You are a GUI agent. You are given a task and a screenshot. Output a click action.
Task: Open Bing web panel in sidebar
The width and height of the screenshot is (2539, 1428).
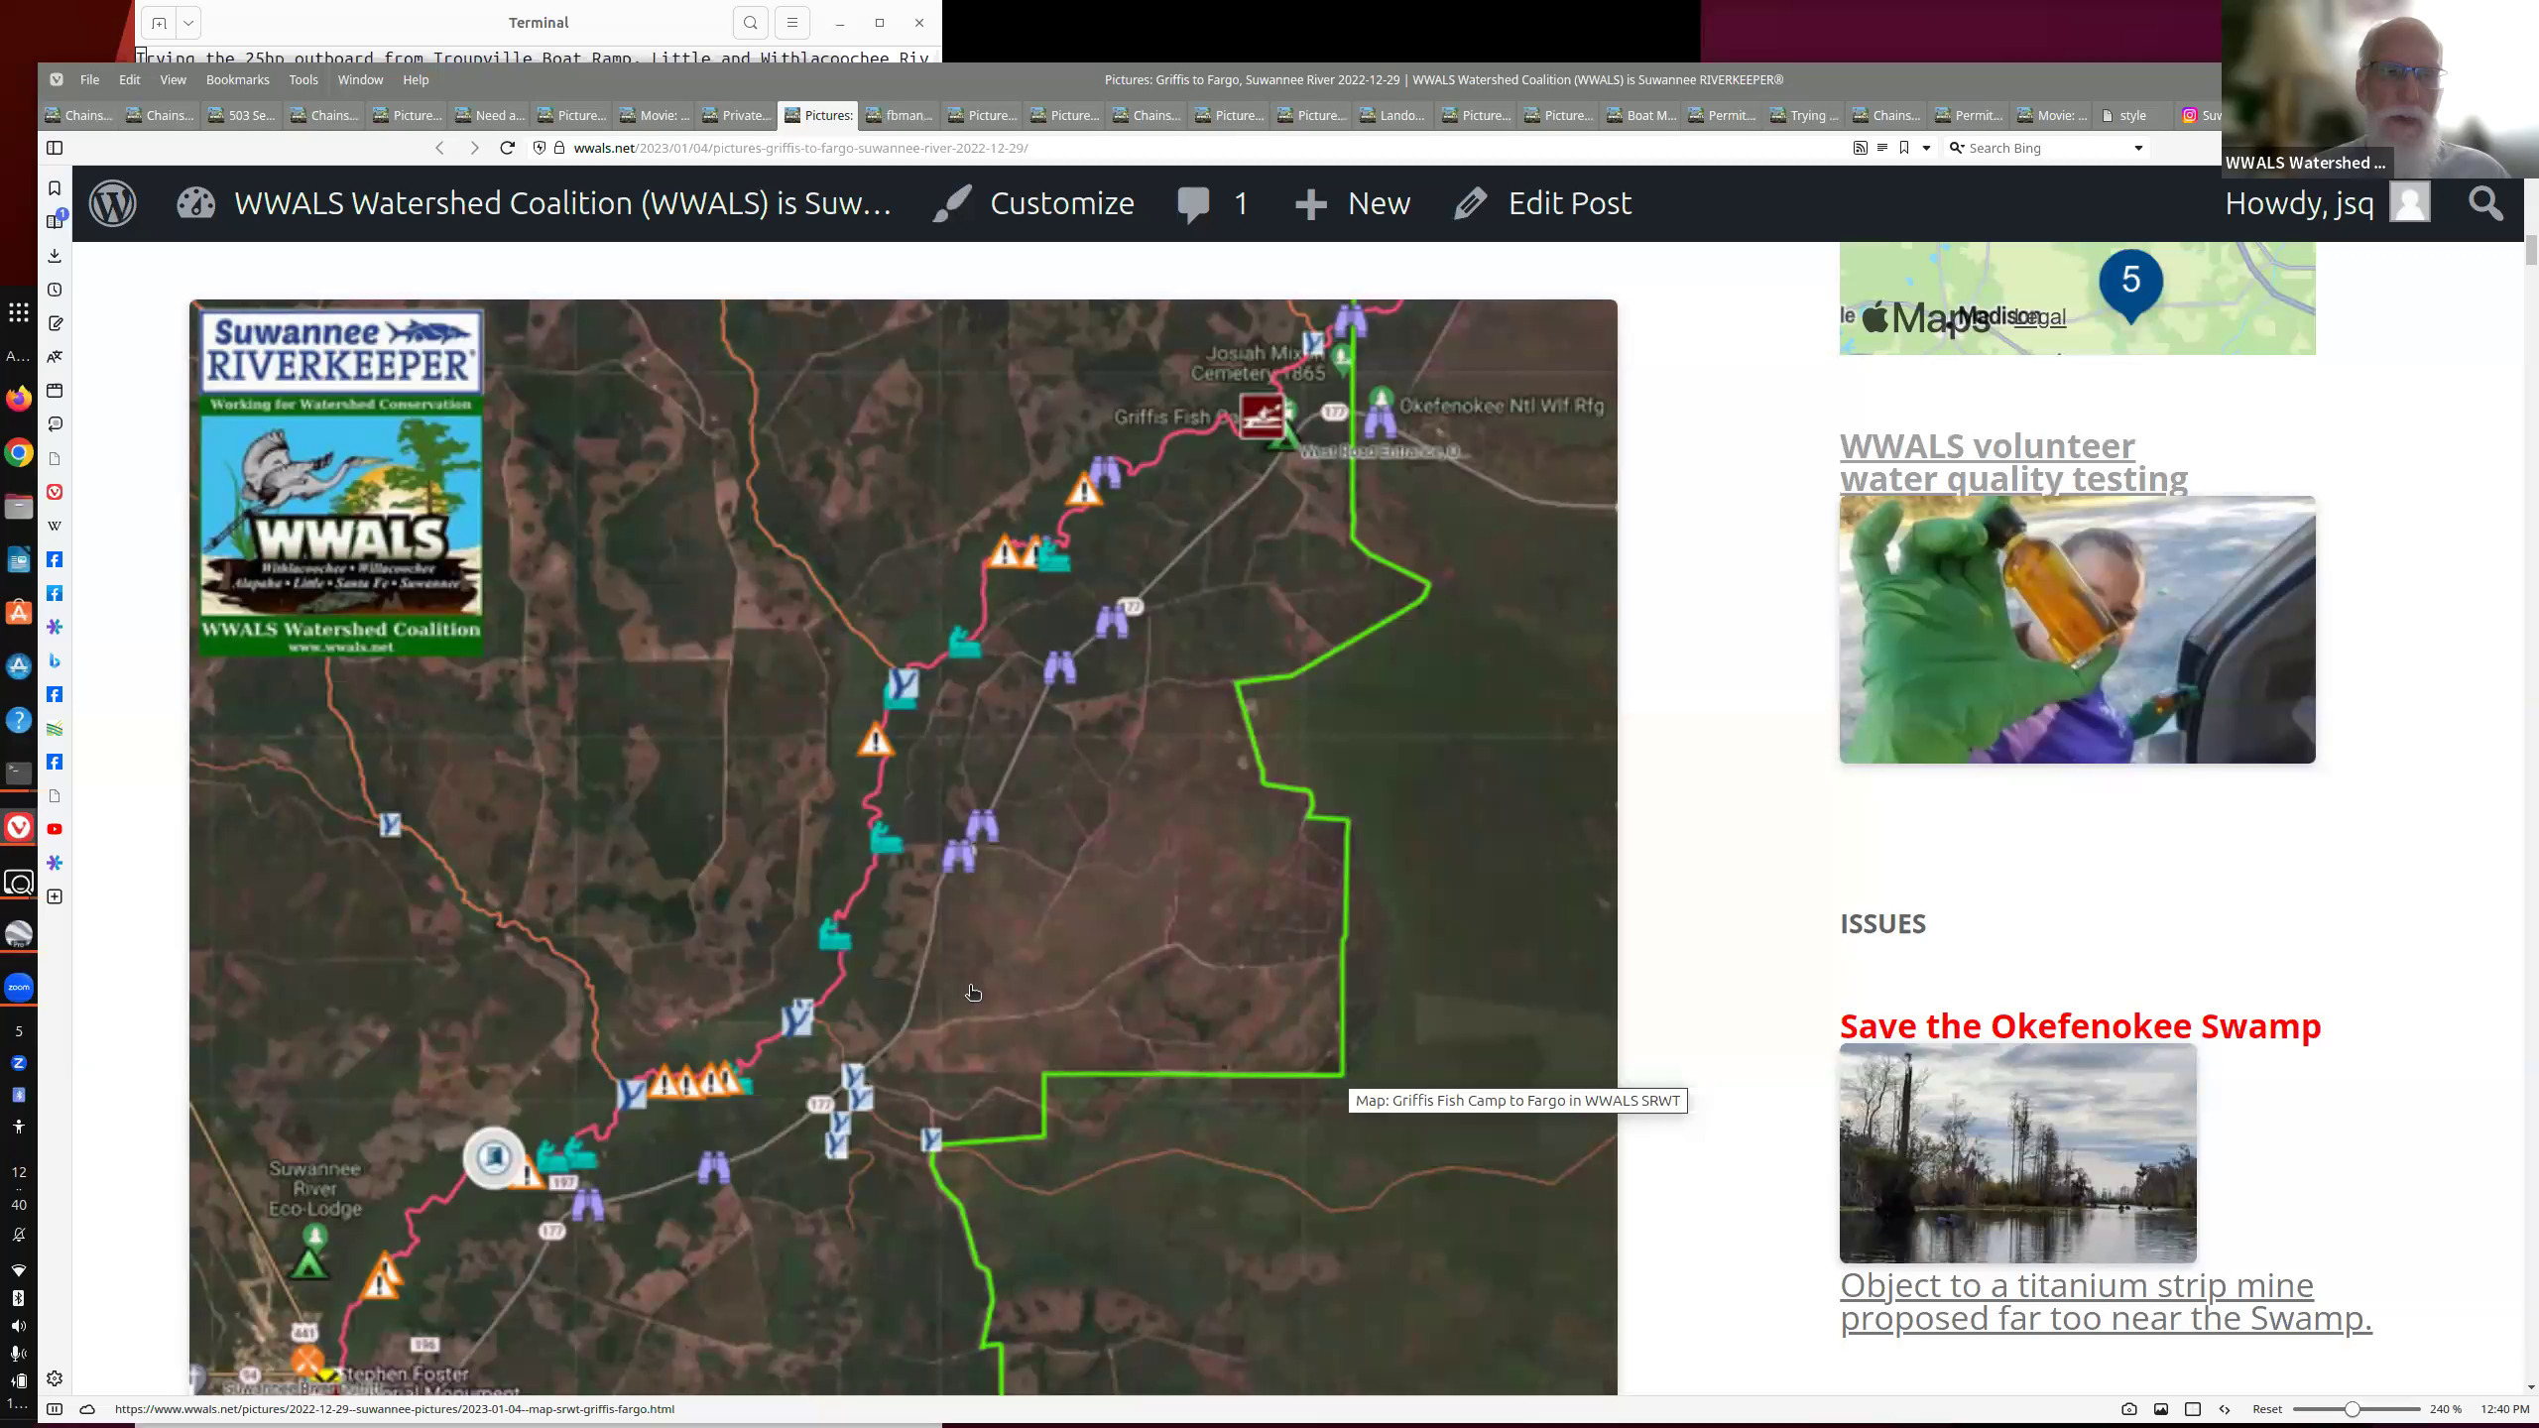[x=55, y=660]
